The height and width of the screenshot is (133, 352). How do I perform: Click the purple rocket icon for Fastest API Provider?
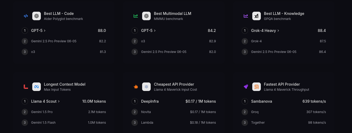coord(246,87)
